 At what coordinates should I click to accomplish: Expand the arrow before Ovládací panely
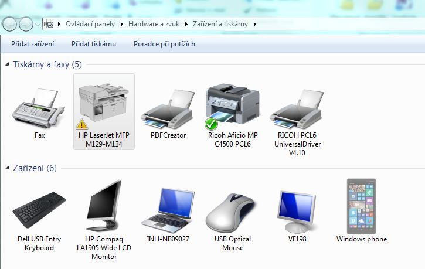pos(59,25)
